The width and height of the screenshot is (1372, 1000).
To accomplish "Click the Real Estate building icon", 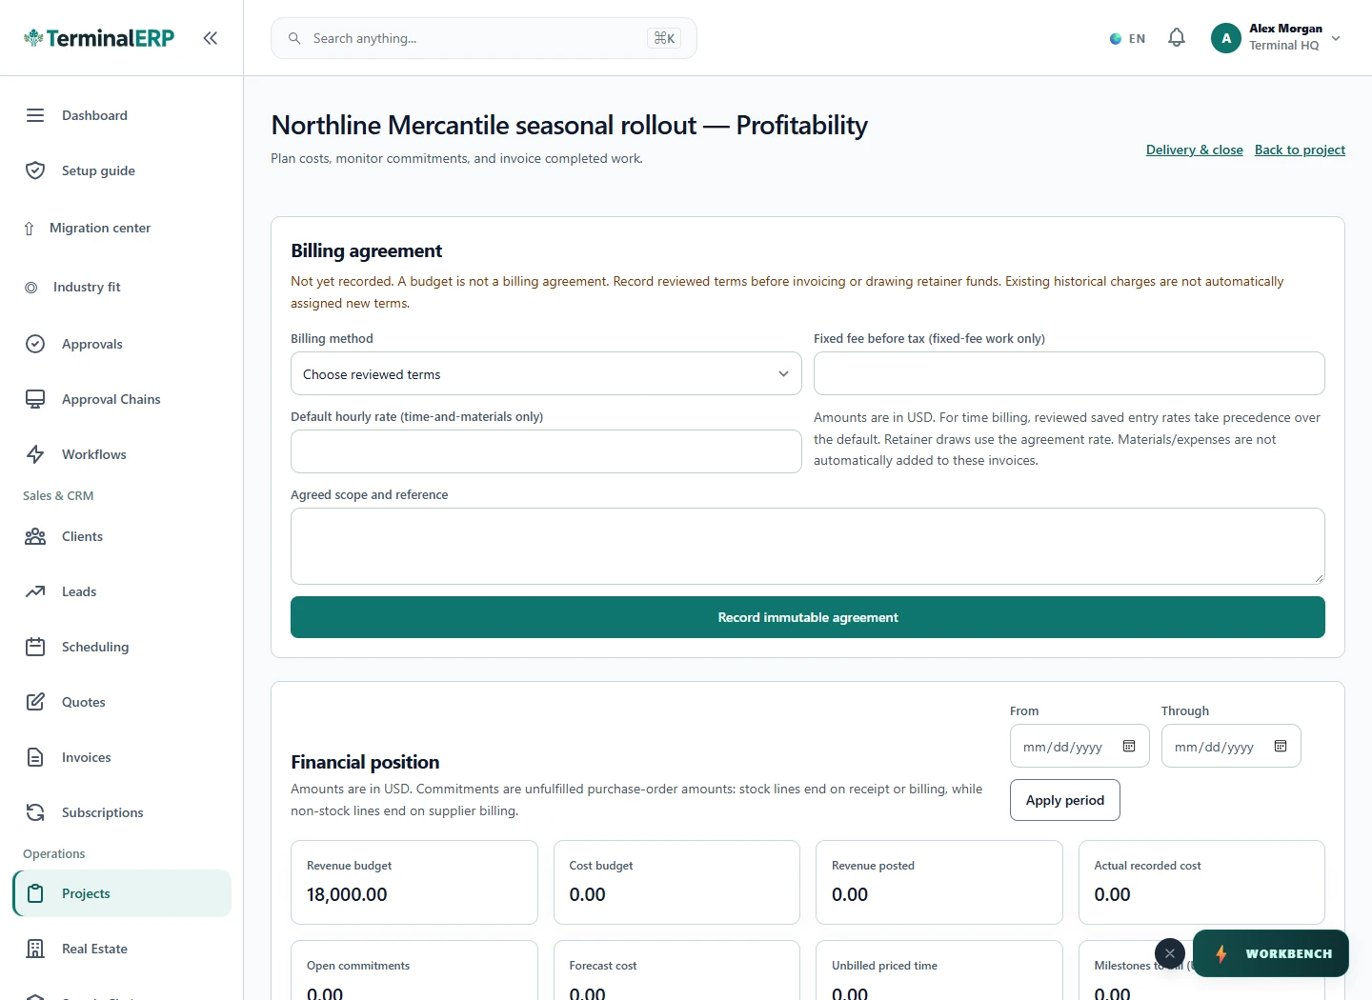I will 35,949.
